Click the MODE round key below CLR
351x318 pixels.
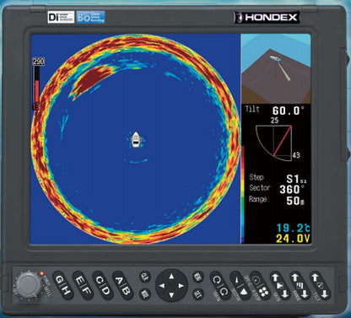[x=145, y=294]
